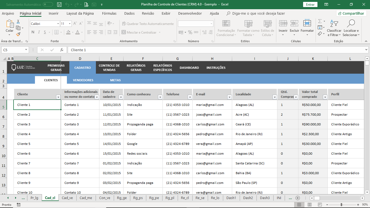Click the AutoSum sigma icon
Viewport: 370px width, 208px height.
coord(320,21)
